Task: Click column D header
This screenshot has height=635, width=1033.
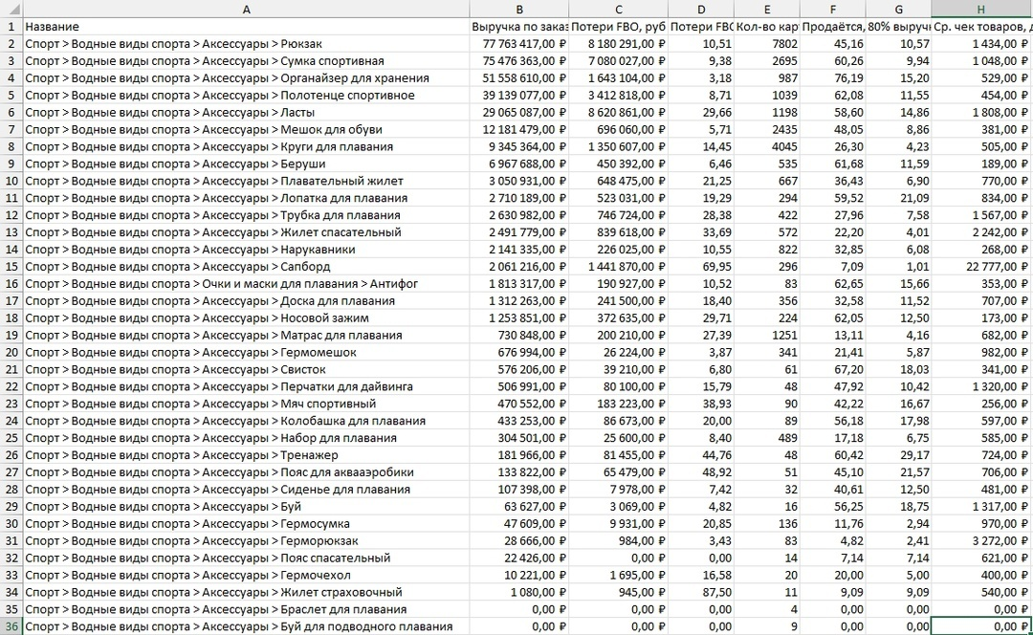Action: pos(701,10)
